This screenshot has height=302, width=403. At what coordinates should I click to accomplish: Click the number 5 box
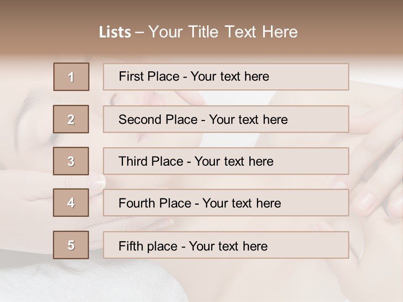[x=71, y=245]
